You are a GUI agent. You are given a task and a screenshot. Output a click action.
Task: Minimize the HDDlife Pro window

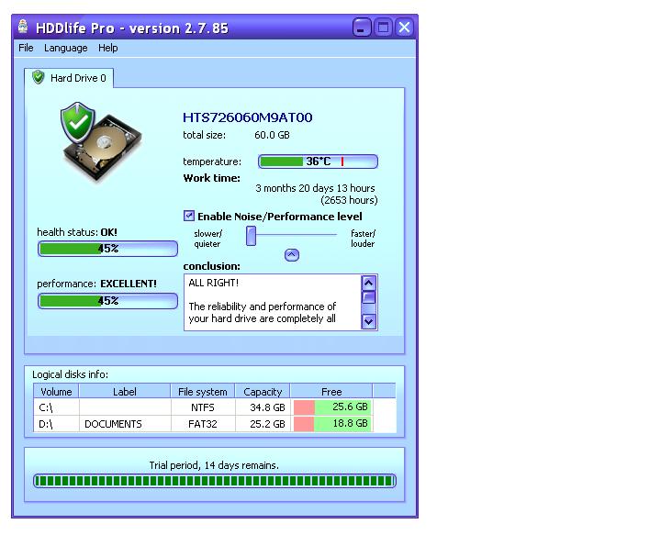tap(362, 28)
